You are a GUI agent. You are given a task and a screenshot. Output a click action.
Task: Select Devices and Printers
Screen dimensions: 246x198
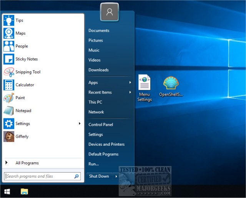point(106,144)
